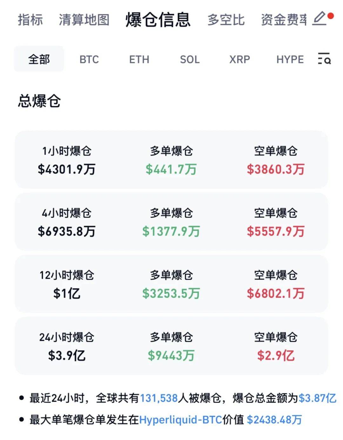Viewport: 343px width, 440px height.
Task: Open the coin list search icon
Action: [x=324, y=59]
